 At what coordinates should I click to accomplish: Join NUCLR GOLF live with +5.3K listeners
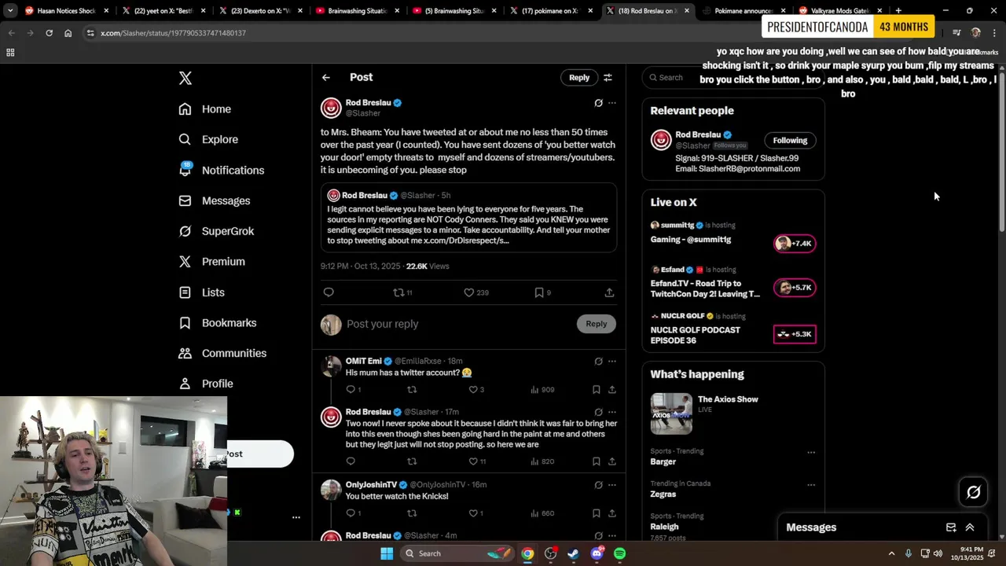[795, 334]
